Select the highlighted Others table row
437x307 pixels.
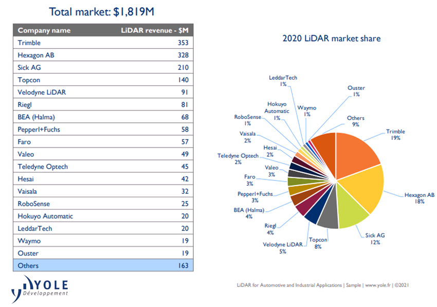tap(103, 265)
